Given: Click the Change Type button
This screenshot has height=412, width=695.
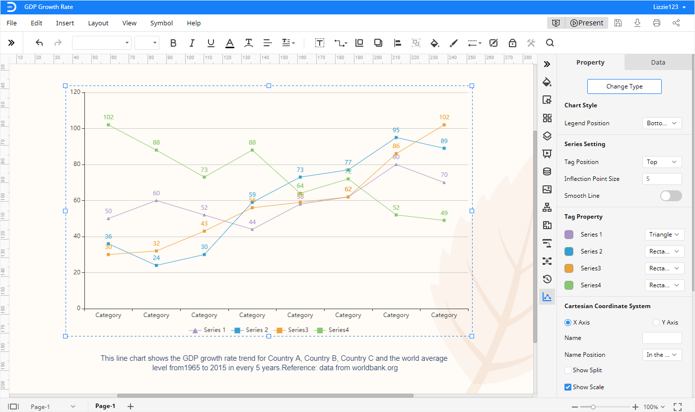Looking at the screenshot, I should coord(624,86).
